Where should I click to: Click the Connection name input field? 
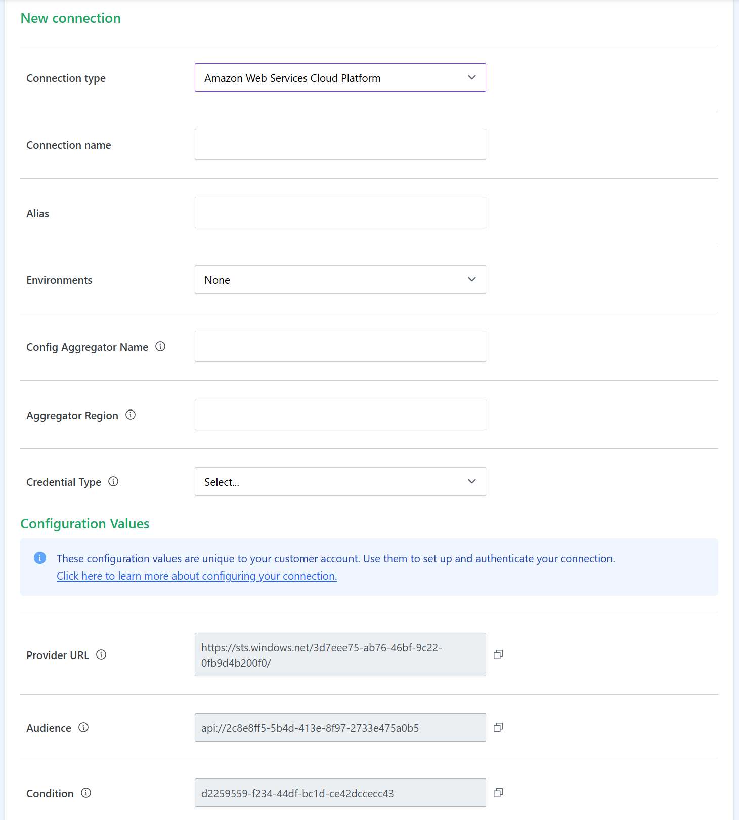click(x=340, y=144)
